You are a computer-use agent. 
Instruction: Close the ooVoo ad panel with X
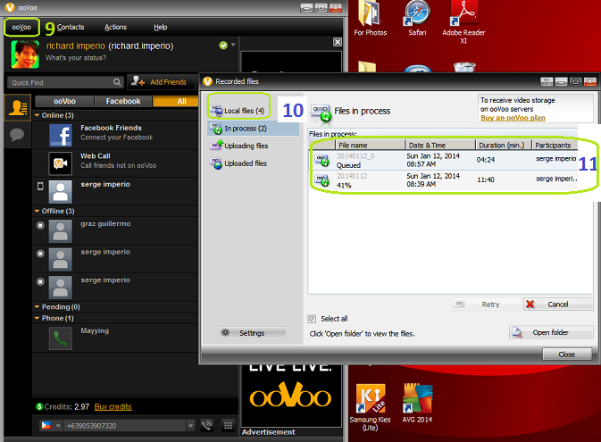(338, 42)
